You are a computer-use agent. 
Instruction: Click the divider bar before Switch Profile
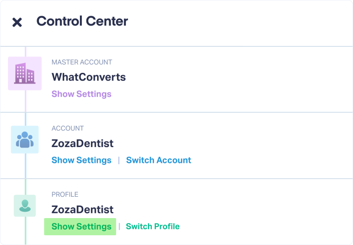(x=119, y=226)
